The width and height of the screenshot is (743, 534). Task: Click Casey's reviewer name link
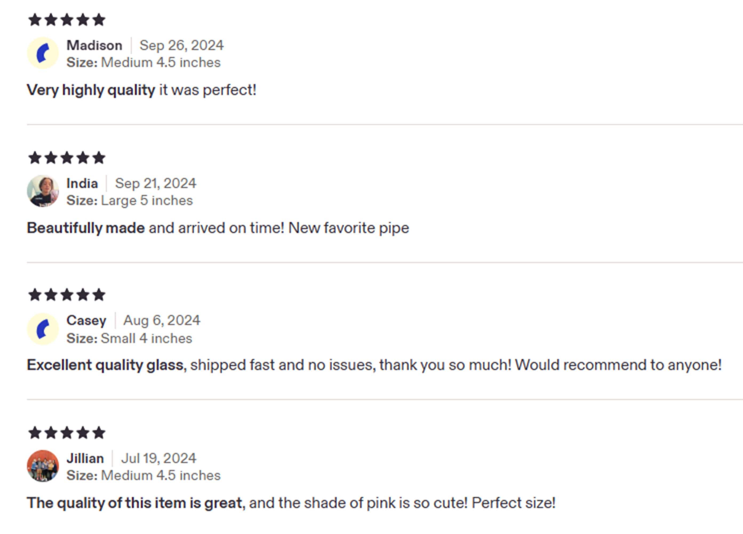86,320
